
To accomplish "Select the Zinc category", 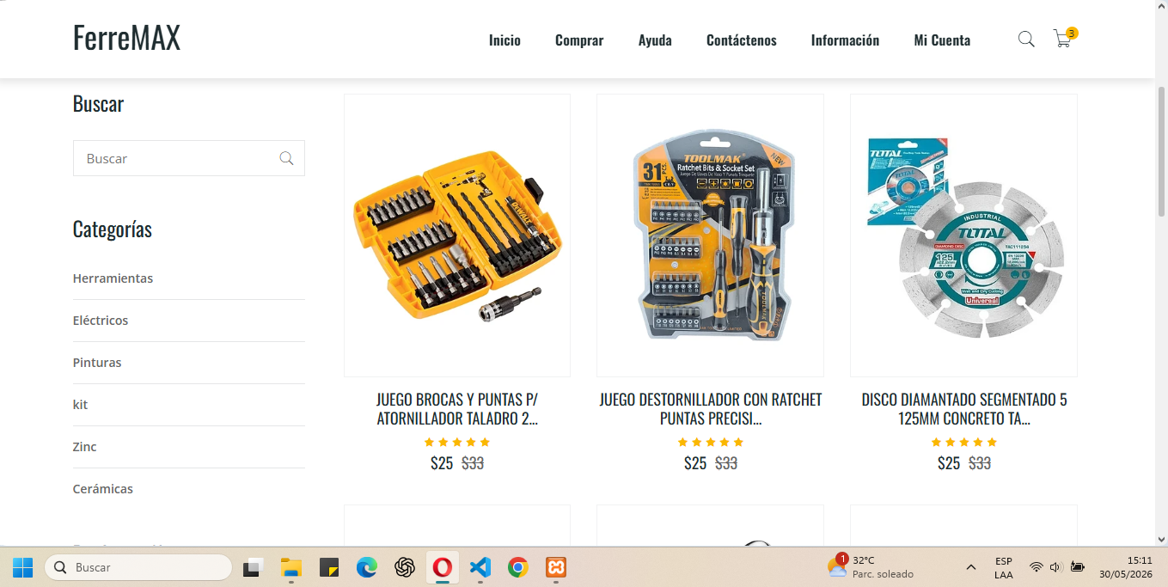I will click(84, 447).
